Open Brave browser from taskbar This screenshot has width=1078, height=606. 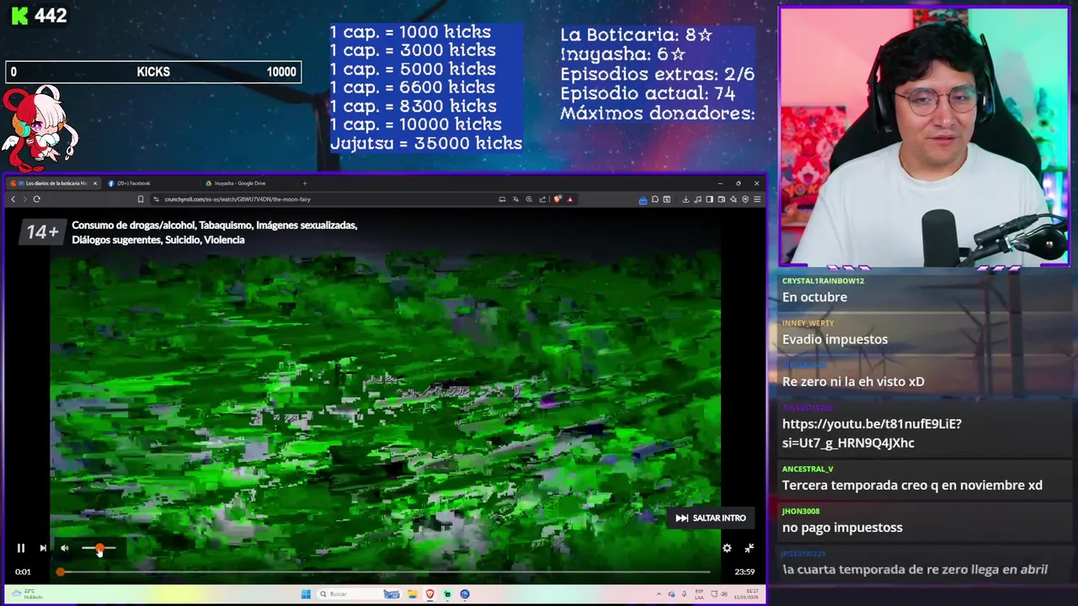click(x=430, y=594)
